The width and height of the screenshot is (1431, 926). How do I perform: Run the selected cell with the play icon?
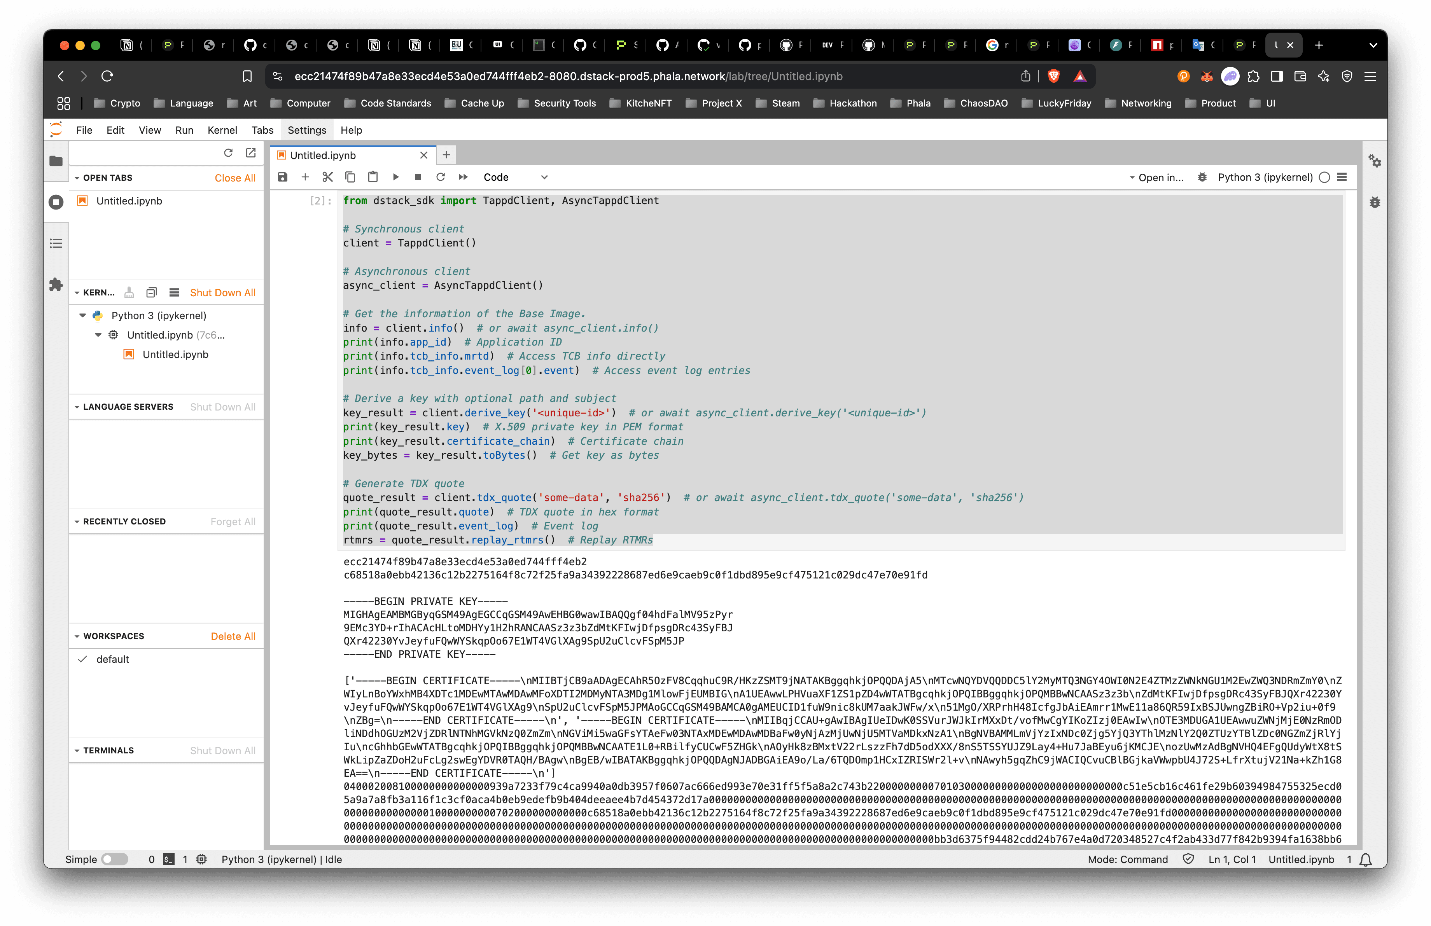[x=395, y=176]
